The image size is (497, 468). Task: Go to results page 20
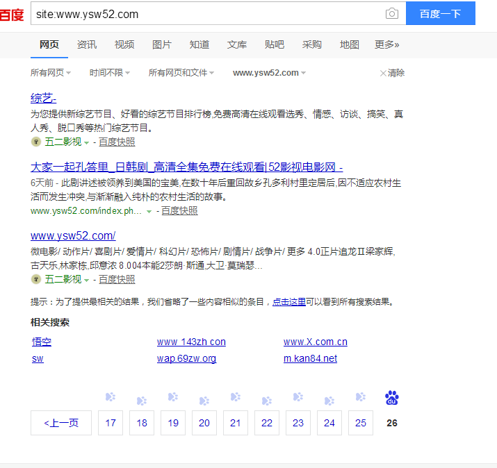pos(204,423)
